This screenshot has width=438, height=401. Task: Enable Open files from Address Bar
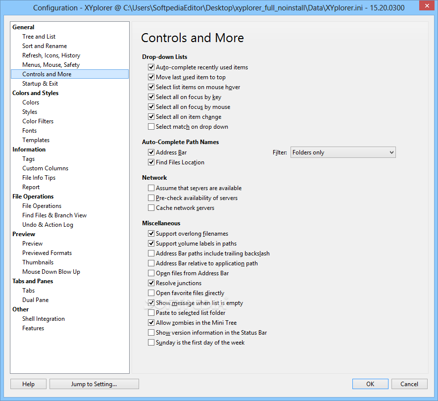[x=151, y=273]
